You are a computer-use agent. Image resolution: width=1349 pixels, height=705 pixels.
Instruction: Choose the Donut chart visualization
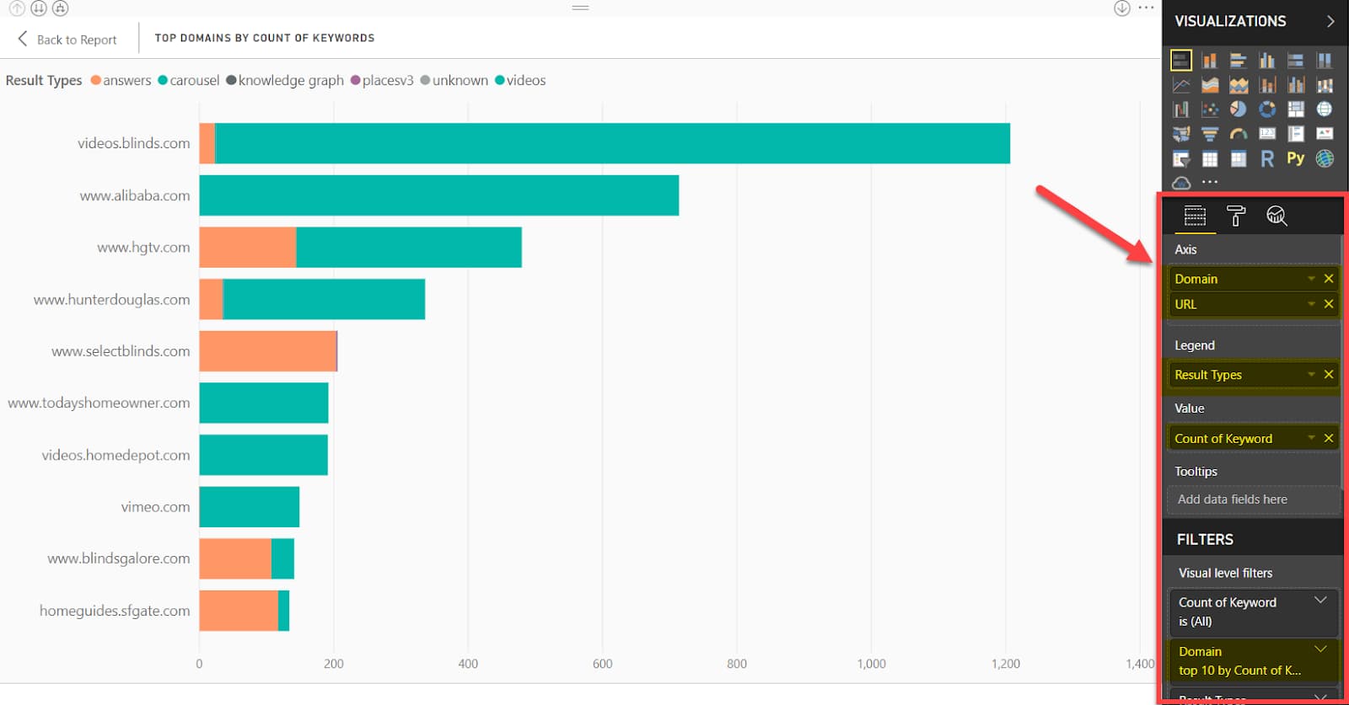coord(1267,109)
